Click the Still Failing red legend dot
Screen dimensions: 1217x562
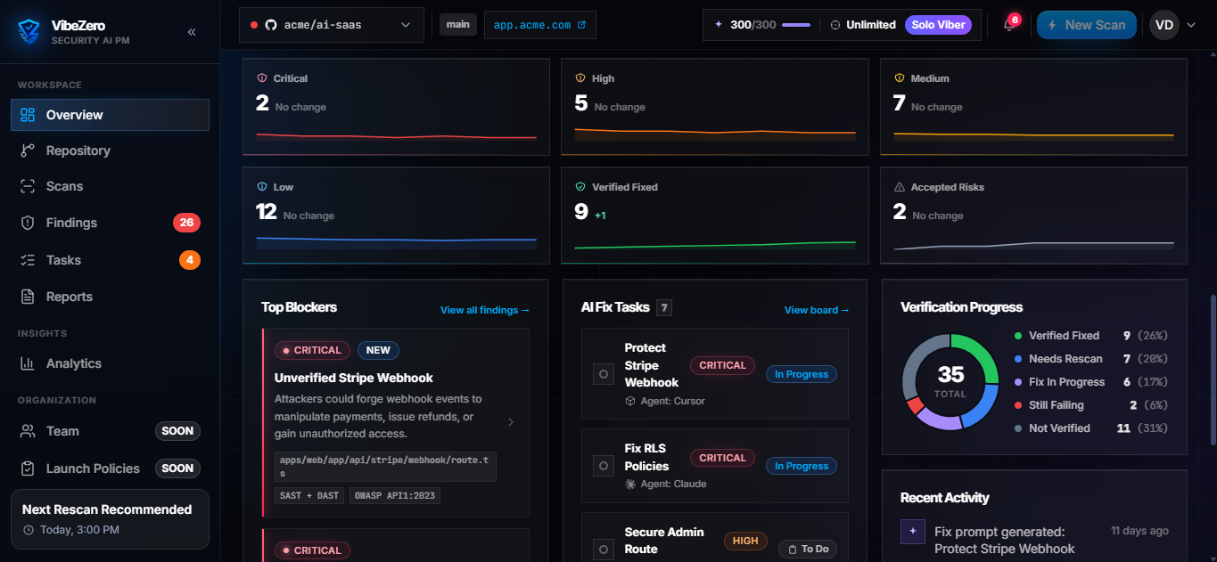1018,405
